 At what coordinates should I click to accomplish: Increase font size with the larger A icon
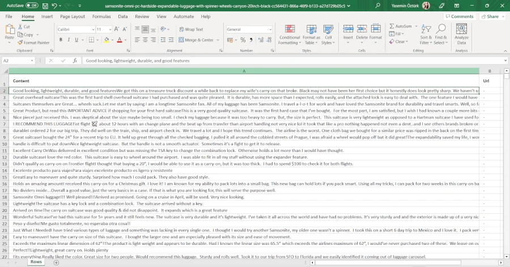coord(117,29)
